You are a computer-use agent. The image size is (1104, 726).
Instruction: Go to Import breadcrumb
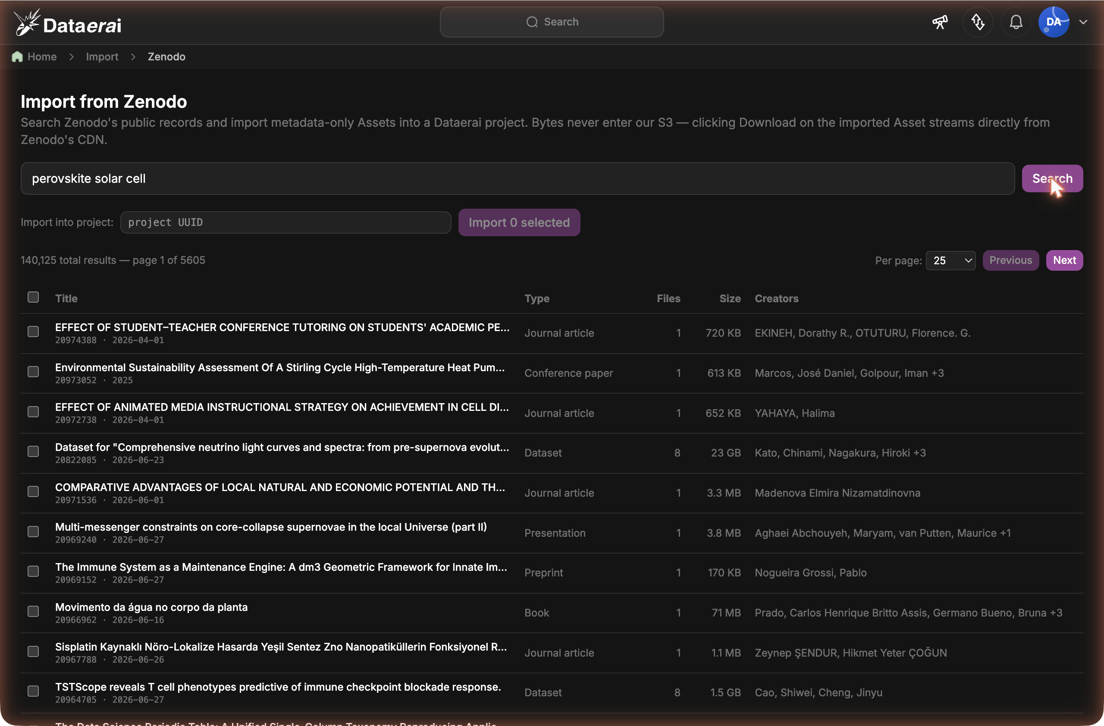(x=102, y=56)
